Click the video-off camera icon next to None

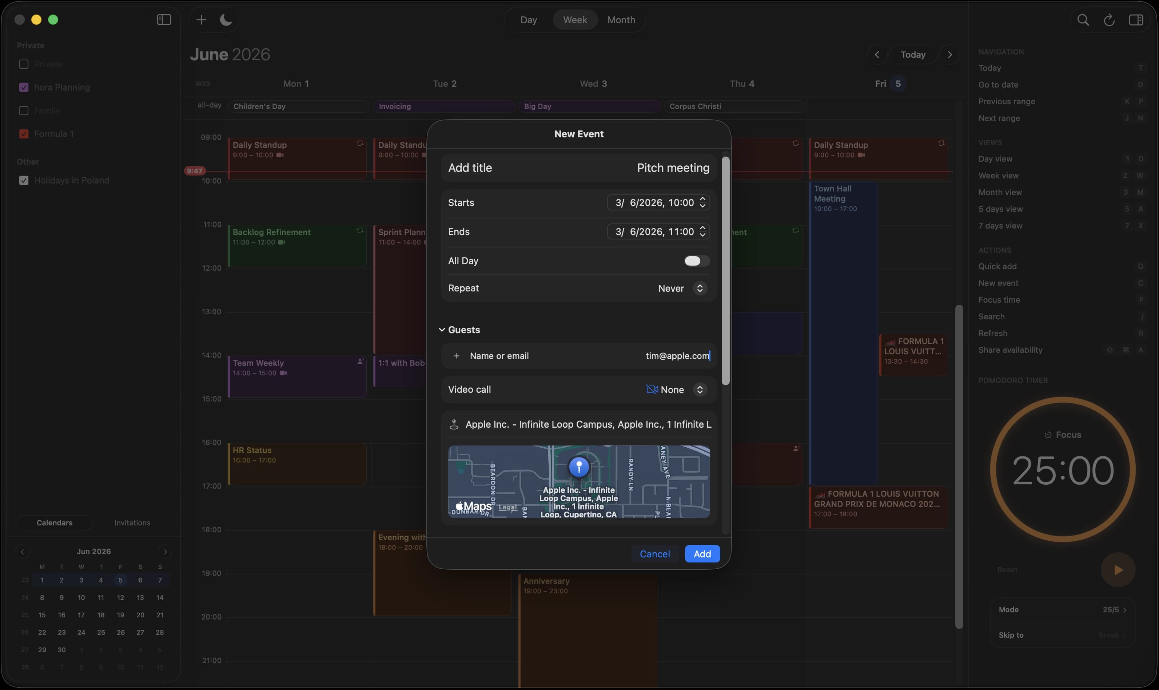(x=652, y=389)
